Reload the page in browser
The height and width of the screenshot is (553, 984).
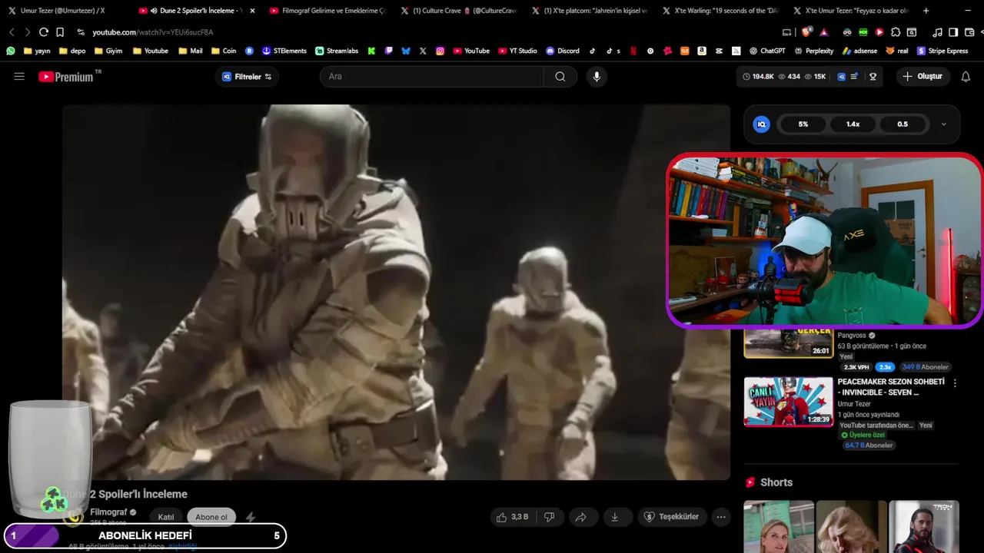coord(44,32)
